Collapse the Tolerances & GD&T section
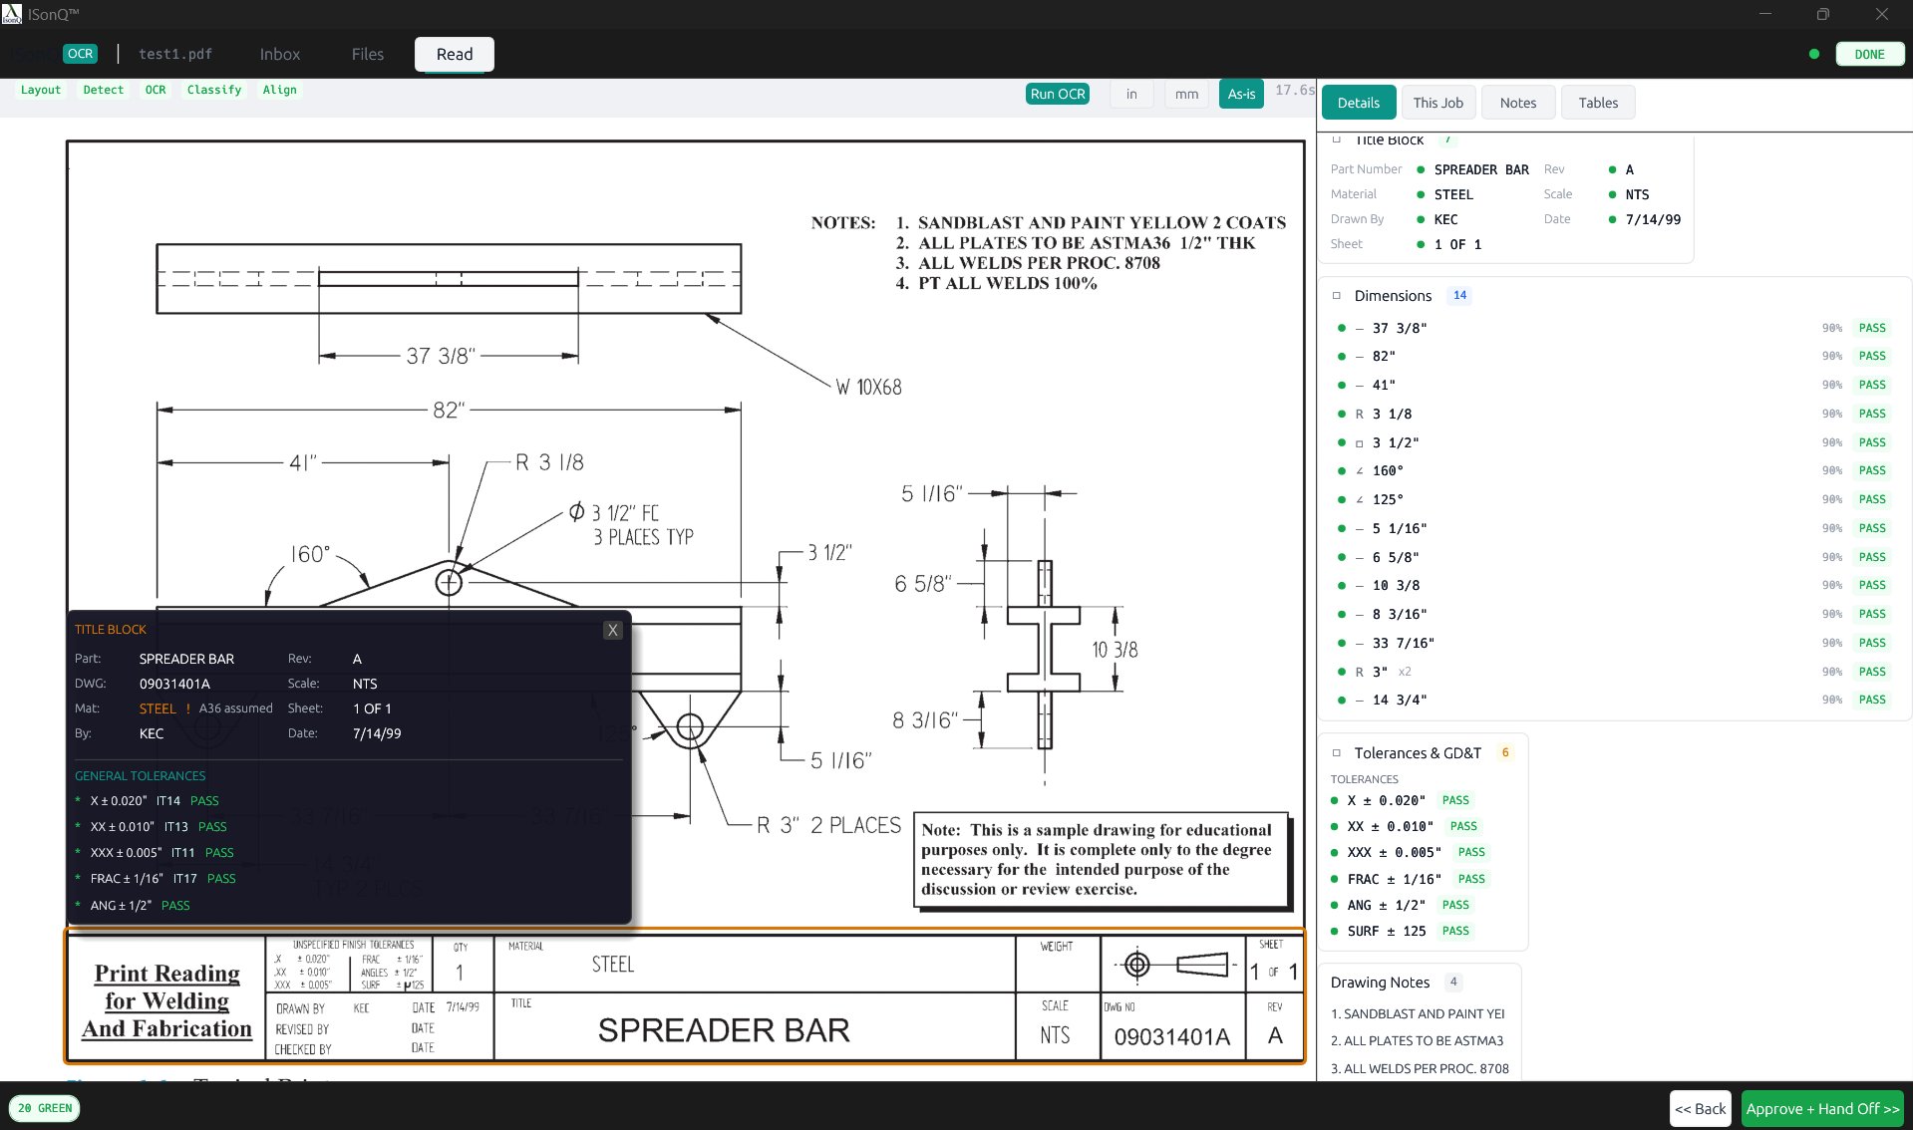The height and width of the screenshot is (1130, 1913). coord(1335,752)
